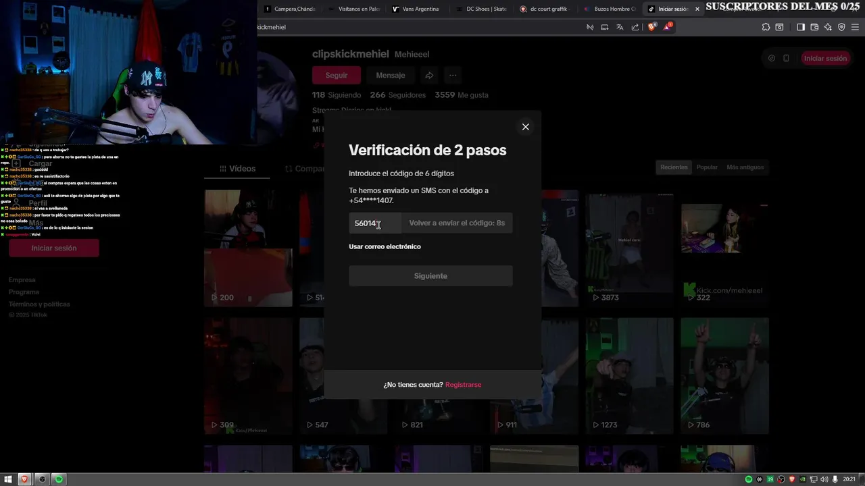Image resolution: width=865 pixels, height=486 pixels.
Task: Click the 6-digit code input field
Action: [x=375, y=223]
